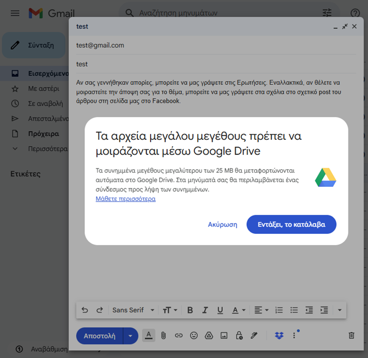Image resolution: width=368 pixels, height=358 pixels.
Task: Toggle the formatting options bar
Action: 149,335
